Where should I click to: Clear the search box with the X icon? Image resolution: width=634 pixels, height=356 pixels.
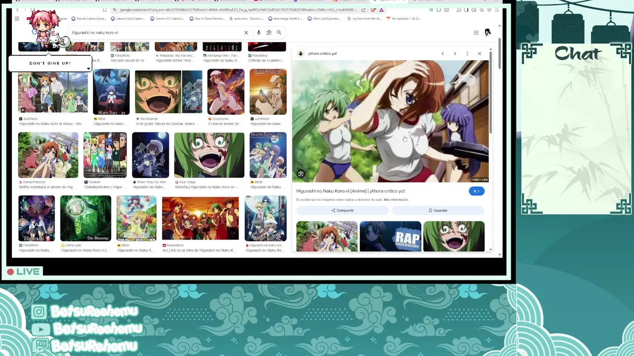point(246,33)
